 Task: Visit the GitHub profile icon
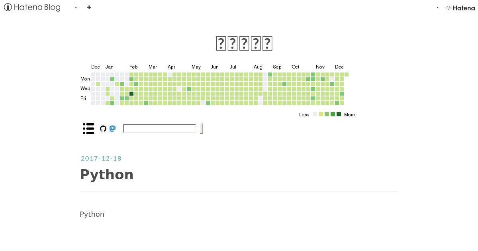point(103,129)
